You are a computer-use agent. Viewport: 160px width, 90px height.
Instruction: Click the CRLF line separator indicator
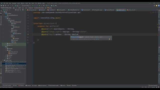[145, 87]
